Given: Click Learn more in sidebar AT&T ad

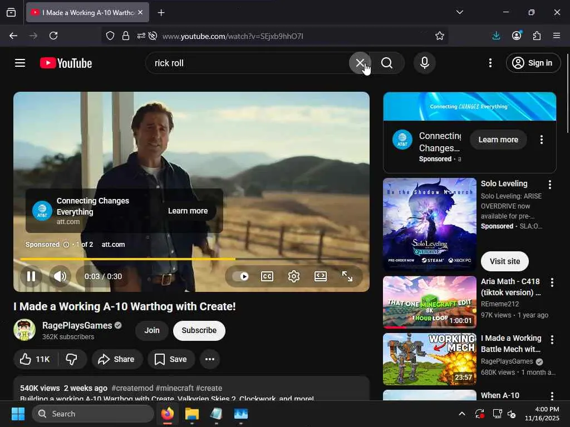Looking at the screenshot, I should (x=498, y=140).
